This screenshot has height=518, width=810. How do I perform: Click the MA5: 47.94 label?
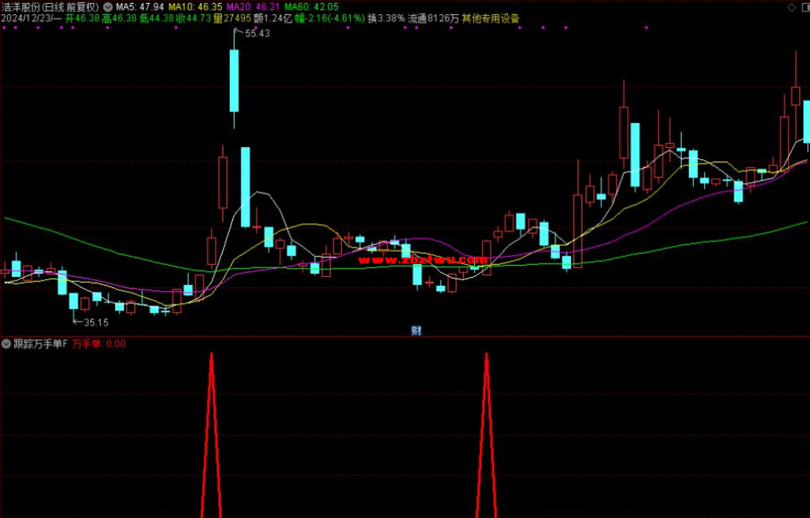pos(140,7)
